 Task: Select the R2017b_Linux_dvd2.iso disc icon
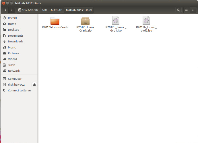tap(146, 20)
